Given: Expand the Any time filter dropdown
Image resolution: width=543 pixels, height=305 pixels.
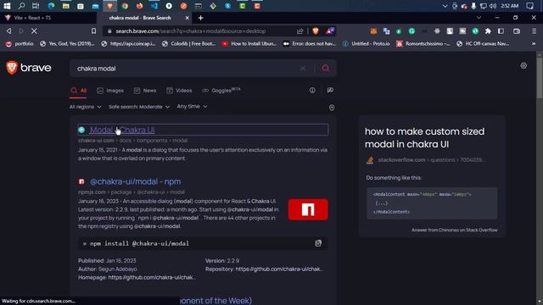Looking at the screenshot, I should (192, 107).
